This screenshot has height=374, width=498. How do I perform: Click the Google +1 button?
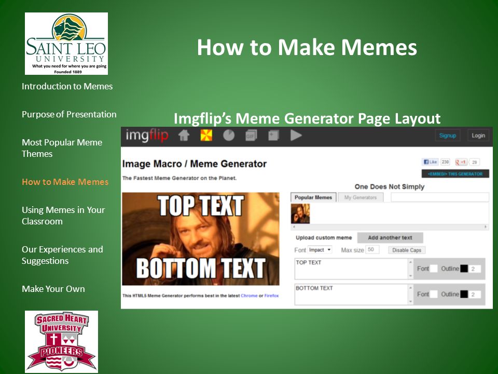(461, 162)
